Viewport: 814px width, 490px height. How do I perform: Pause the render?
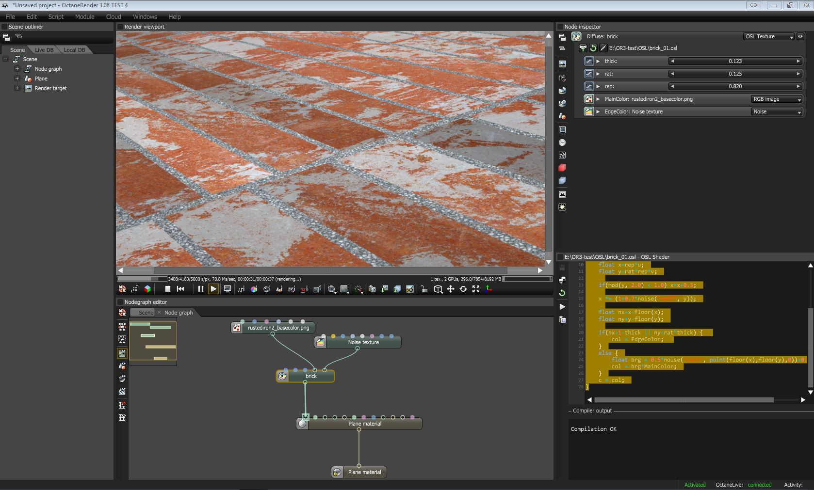point(200,289)
